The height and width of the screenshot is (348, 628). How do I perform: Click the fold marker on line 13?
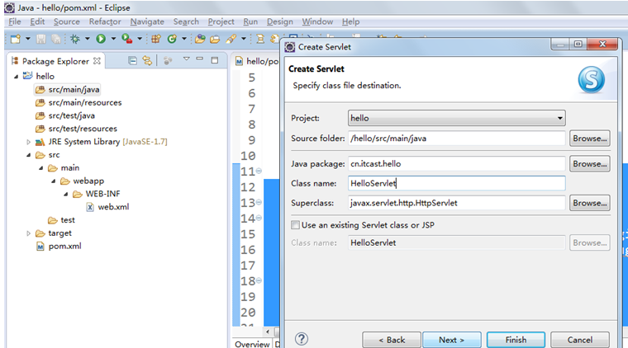click(259, 202)
